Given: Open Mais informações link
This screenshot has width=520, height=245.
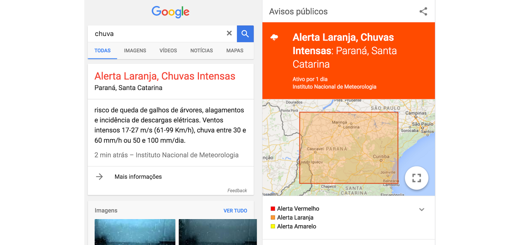Looking at the screenshot, I should point(138,177).
